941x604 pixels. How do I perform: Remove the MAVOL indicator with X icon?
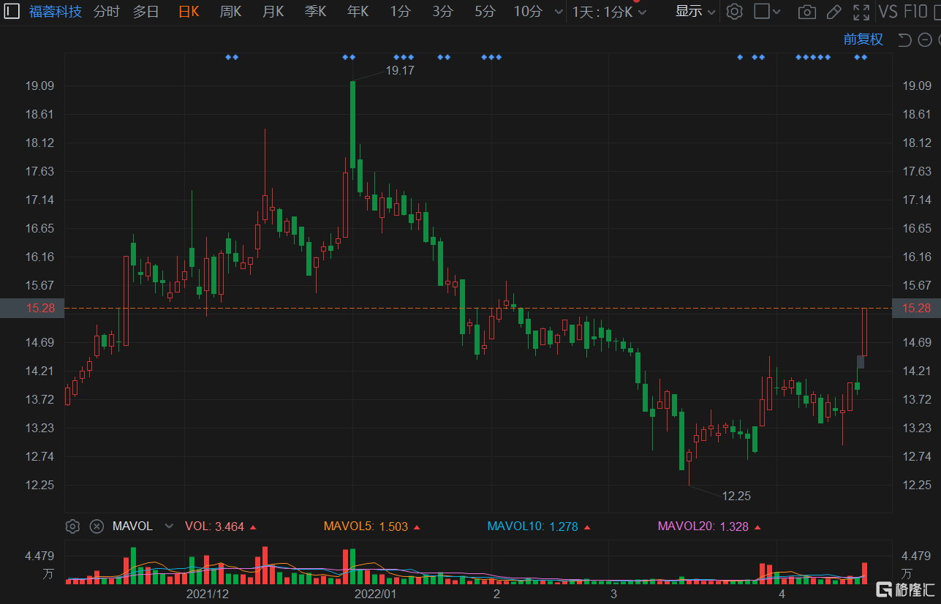pos(96,526)
